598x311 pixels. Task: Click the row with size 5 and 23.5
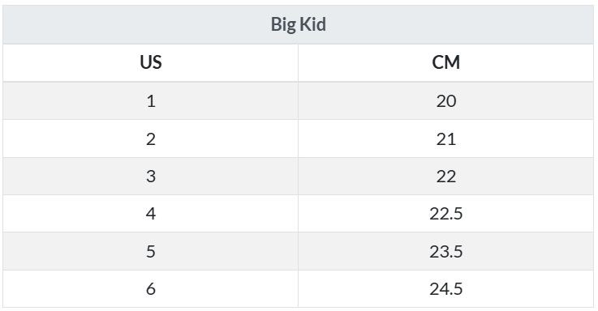299,251
